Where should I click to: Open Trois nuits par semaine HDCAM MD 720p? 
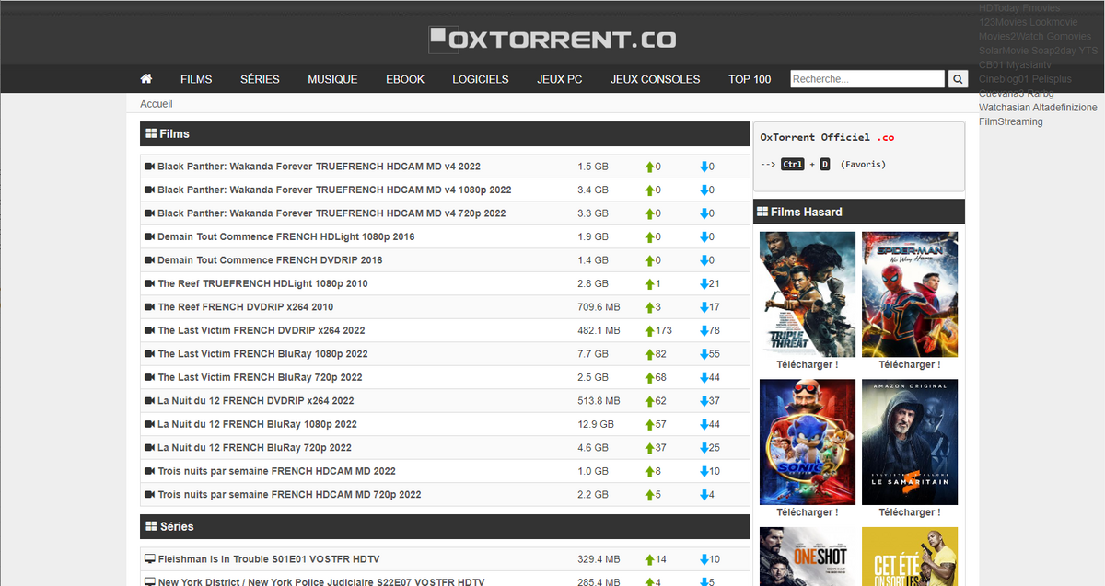pos(289,494)
